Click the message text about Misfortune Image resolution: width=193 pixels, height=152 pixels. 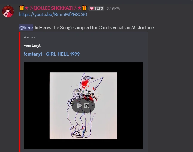point(94,28)
